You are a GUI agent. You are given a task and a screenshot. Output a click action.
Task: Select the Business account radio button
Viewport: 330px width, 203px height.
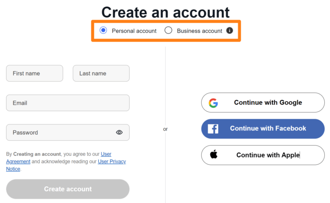click(168, 30)
